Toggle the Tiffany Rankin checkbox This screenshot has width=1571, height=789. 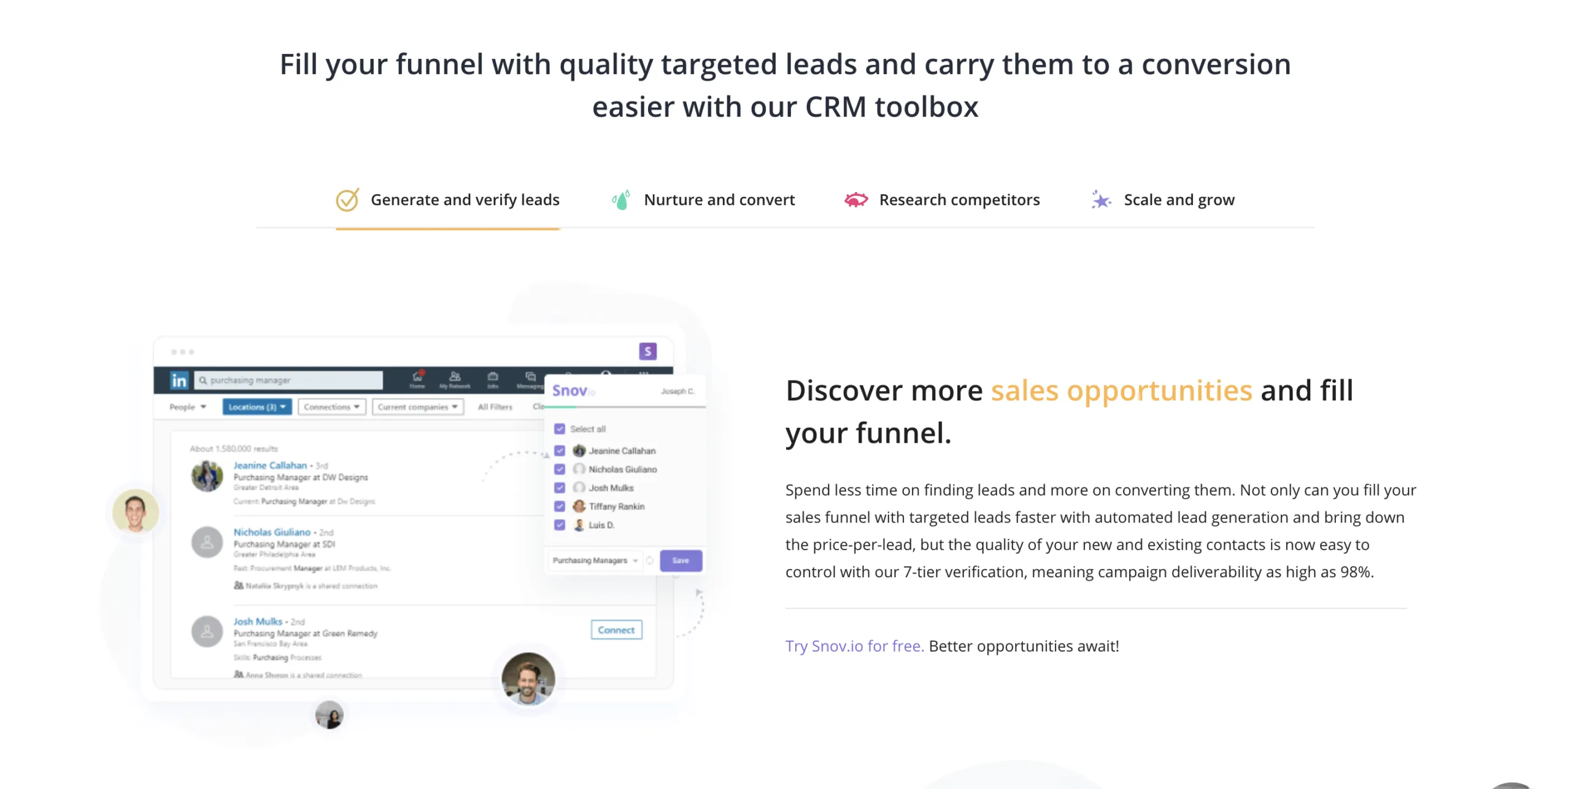coord(560,507)
